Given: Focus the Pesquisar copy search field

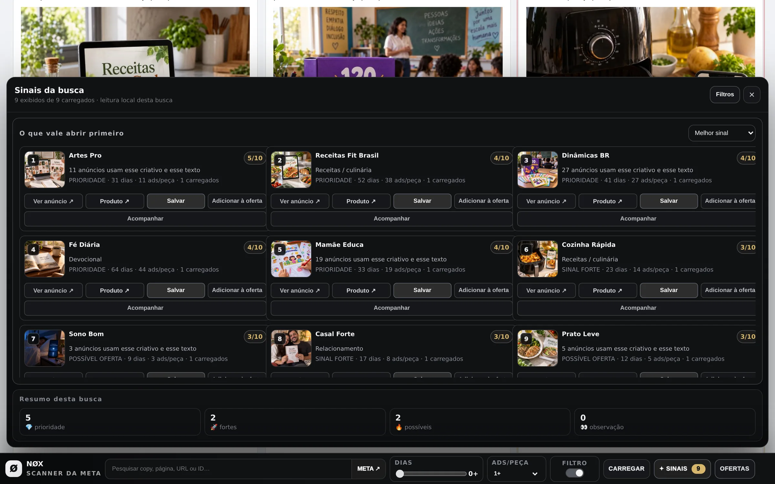Looking at the screenshot, I should pyautogui.click(x=229, y=469).
